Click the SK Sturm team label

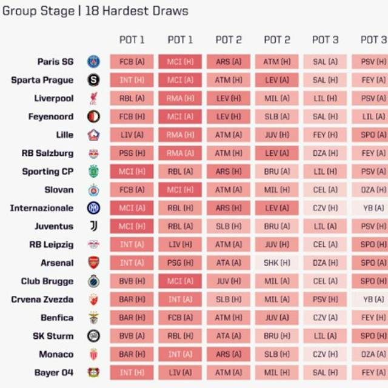pos(53,336)
